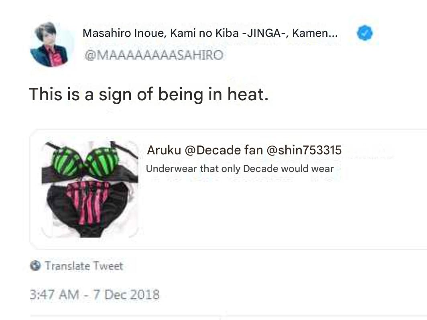Click the green striped top in the photo
Viewport: 427px width, 320px height.
[x=86, y=162]
